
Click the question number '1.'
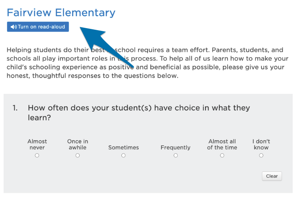tap(15, 108)
